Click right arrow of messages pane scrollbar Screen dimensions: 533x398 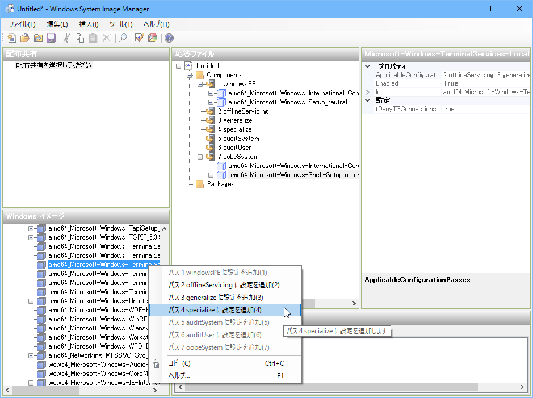(522, 387)
